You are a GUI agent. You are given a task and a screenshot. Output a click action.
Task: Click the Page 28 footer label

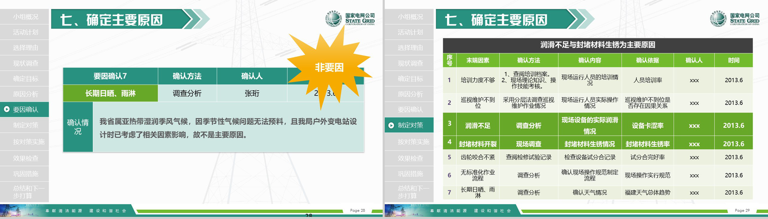pyautogui.click(x=357, y=210)
